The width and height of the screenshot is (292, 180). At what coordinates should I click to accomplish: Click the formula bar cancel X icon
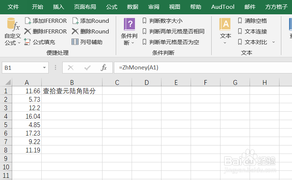coord(70,68)
